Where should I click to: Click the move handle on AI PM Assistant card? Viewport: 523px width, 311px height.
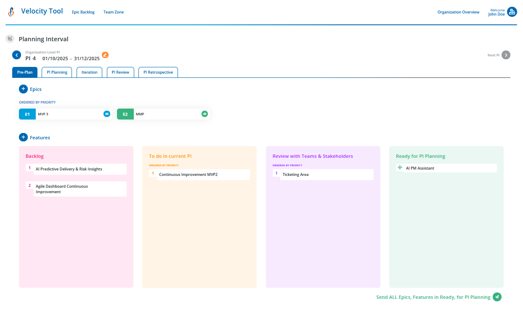coord(399,167)
